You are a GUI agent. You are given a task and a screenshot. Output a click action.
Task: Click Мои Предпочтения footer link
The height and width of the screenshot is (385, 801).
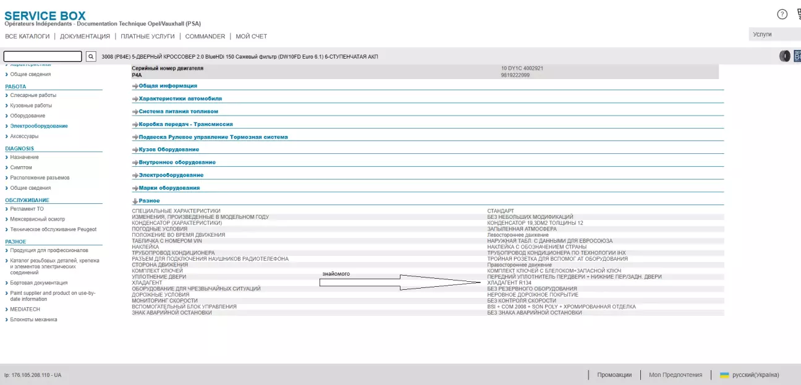(676, 375)
